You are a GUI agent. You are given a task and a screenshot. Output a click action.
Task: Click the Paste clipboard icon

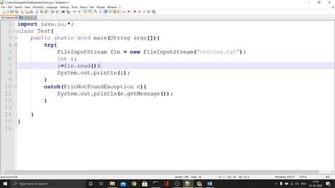pyautogui.click(x=46, y=11)
